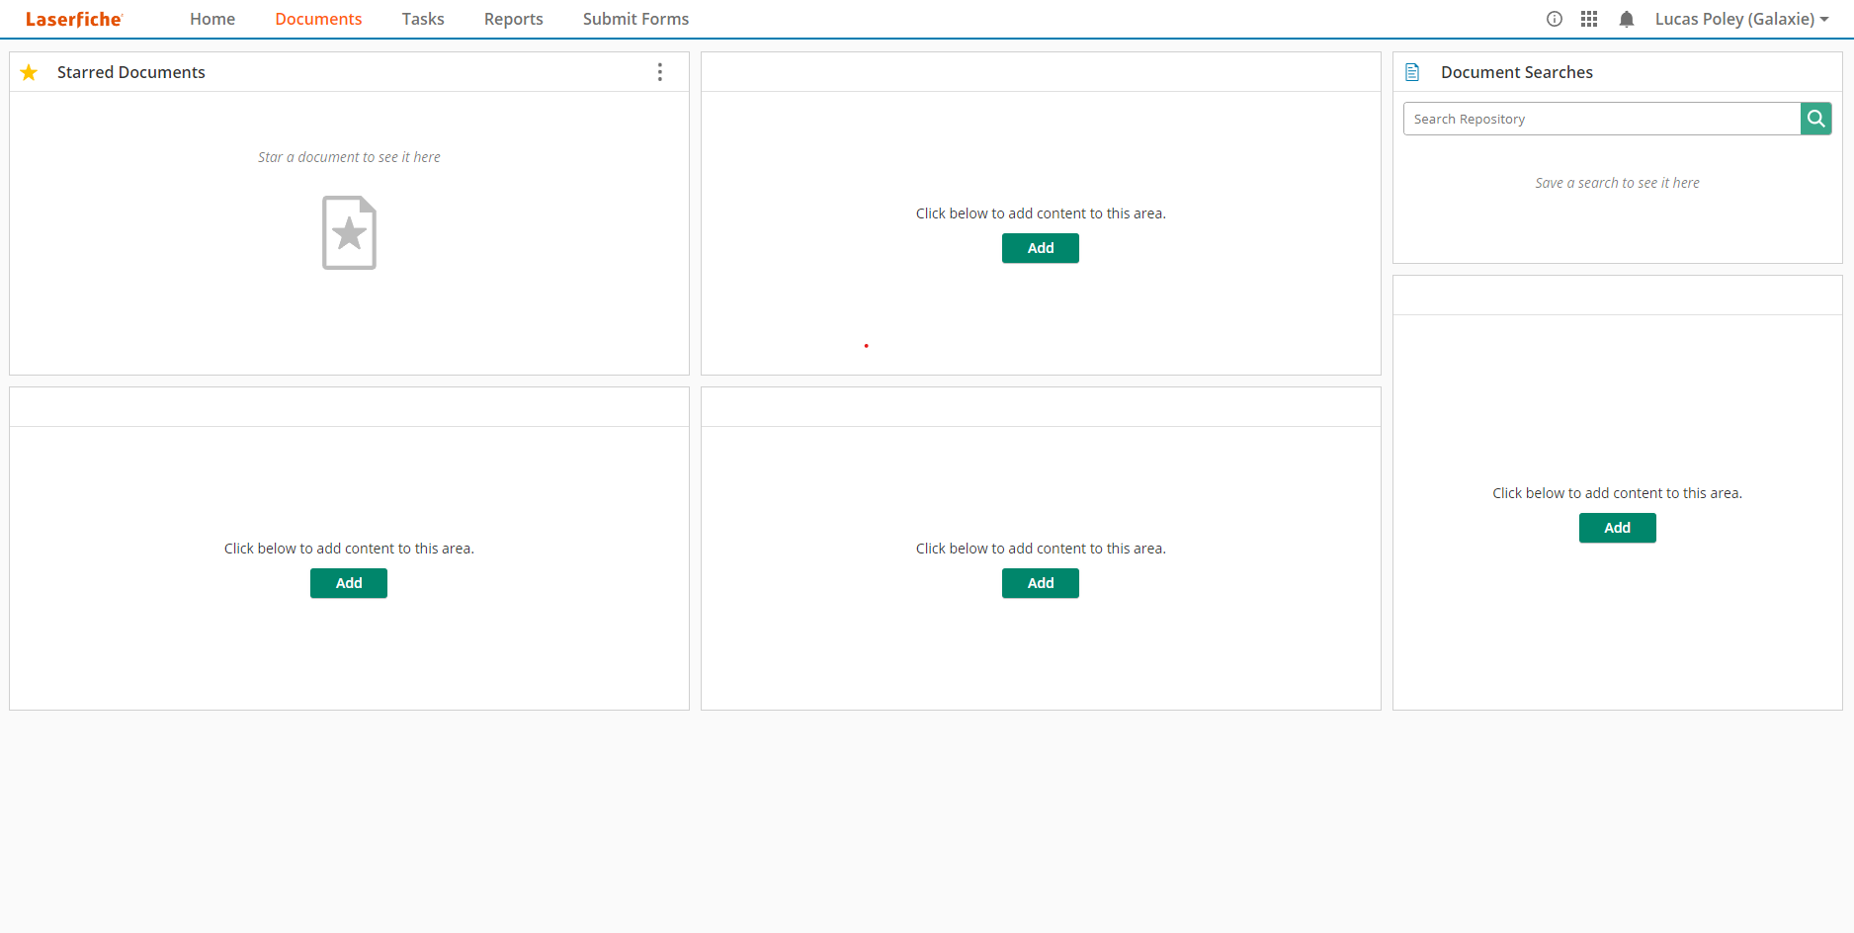Click Add in panel right of Starred Documents

click(x=1040, y=248)
